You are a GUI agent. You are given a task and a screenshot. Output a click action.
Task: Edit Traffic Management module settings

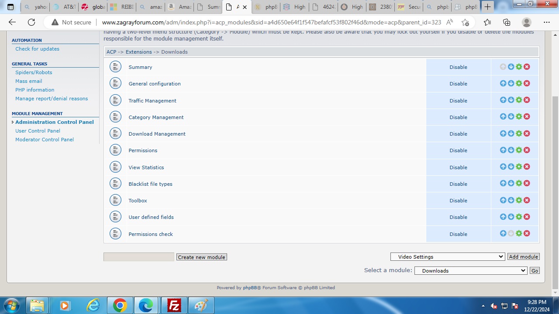(519, 100)
